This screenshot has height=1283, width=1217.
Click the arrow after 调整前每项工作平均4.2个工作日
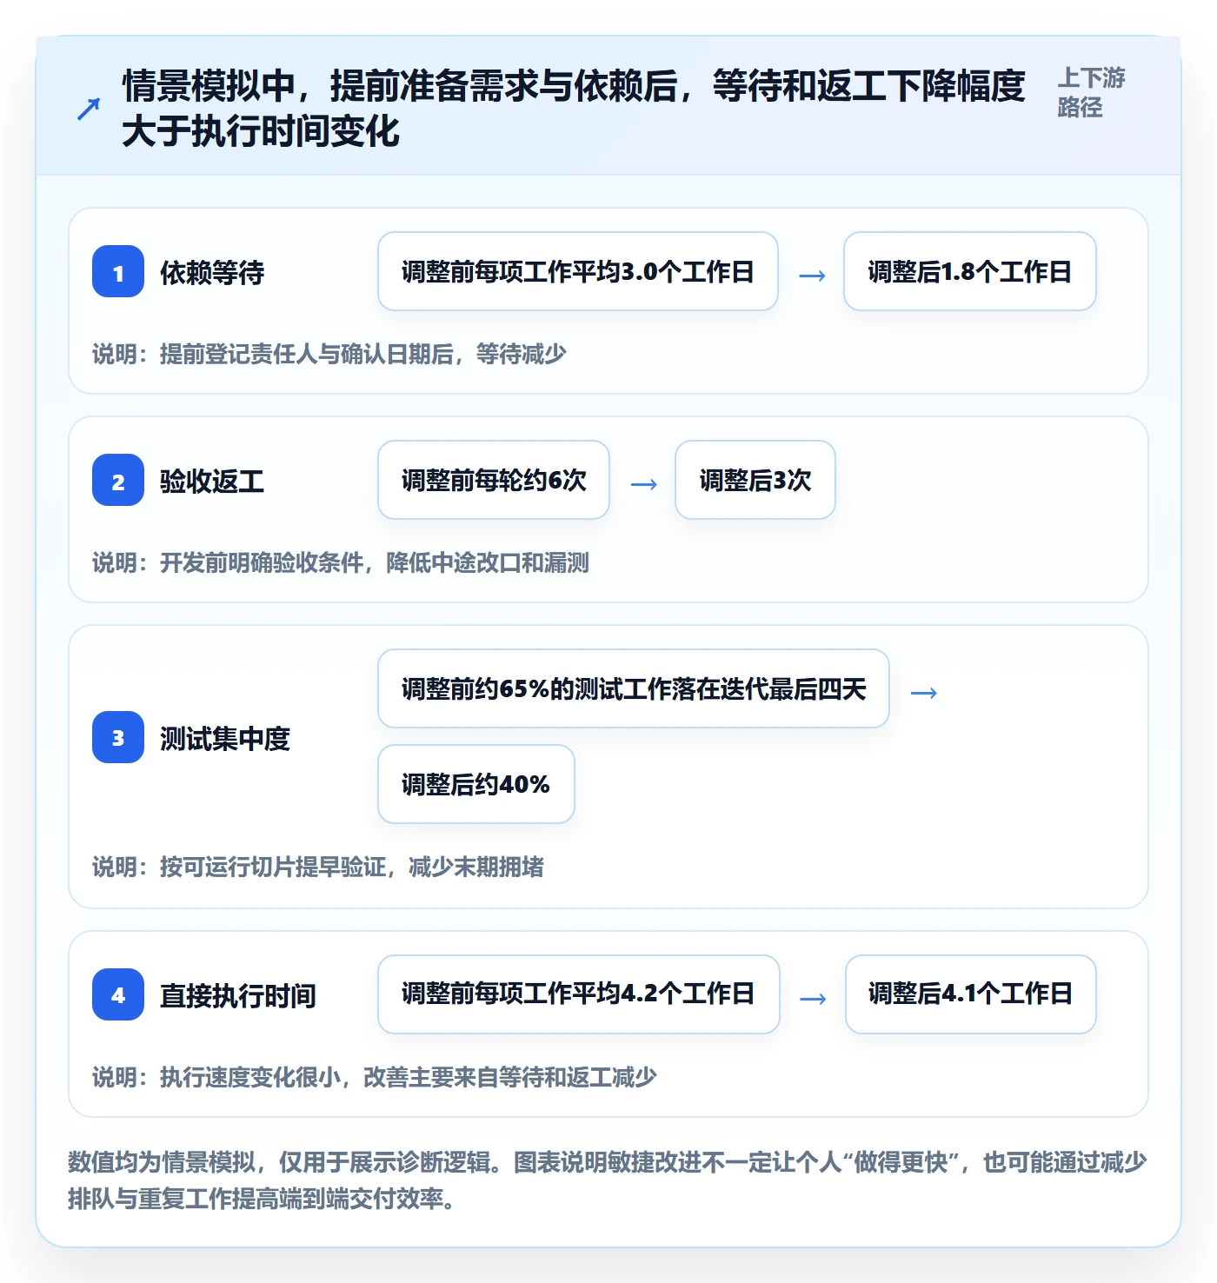point(813,999)
